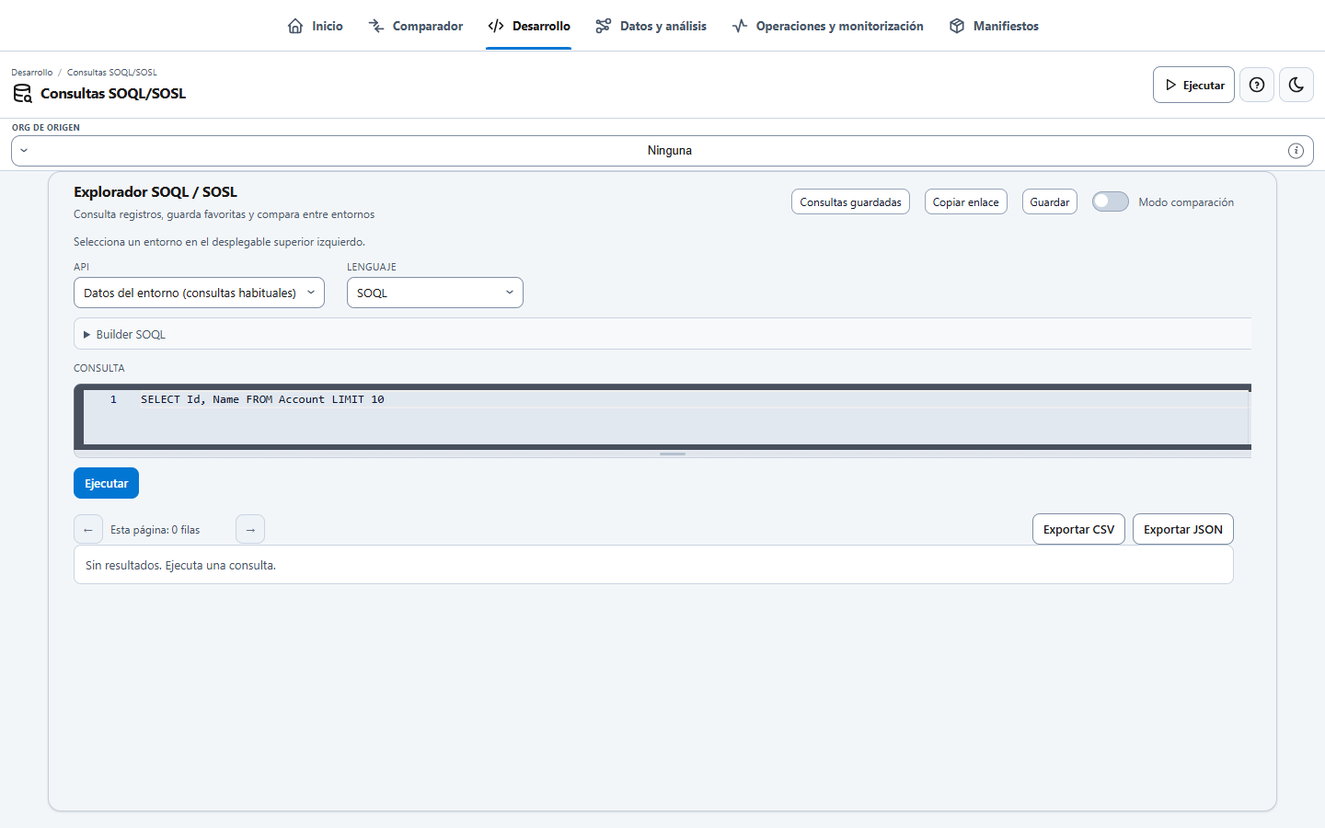This screenshot has height=828, width=1325.
Task: Click 'Sin resultados. Ejecuta una consulta.' text
Action: [180, 565]
